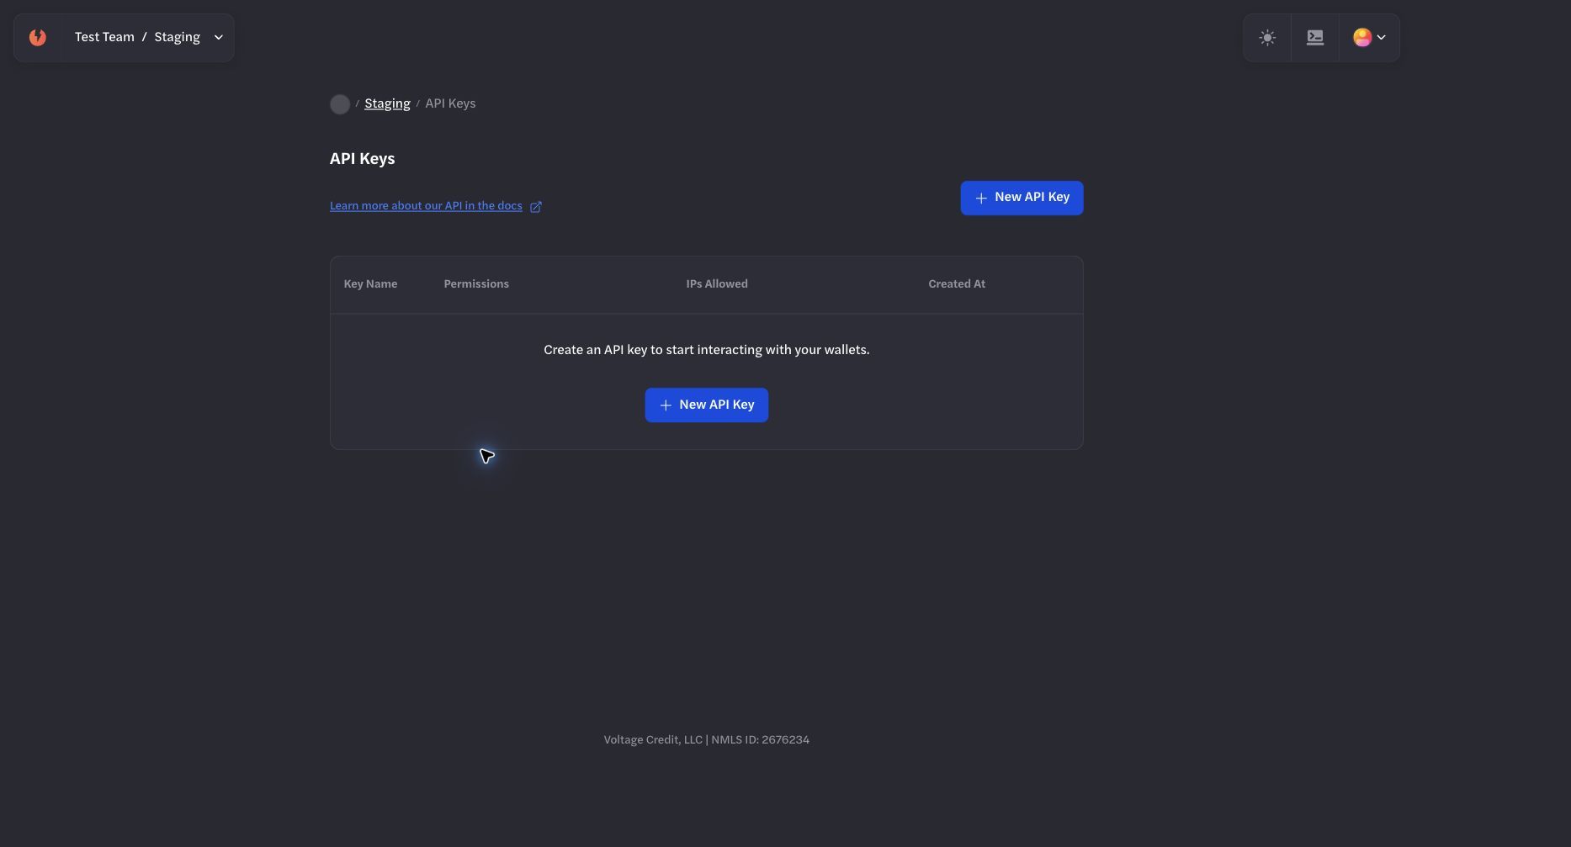The image size is (1571, 847).
Task: Go to Staging breadcrumb link
Action: click(x=387, y=103)
